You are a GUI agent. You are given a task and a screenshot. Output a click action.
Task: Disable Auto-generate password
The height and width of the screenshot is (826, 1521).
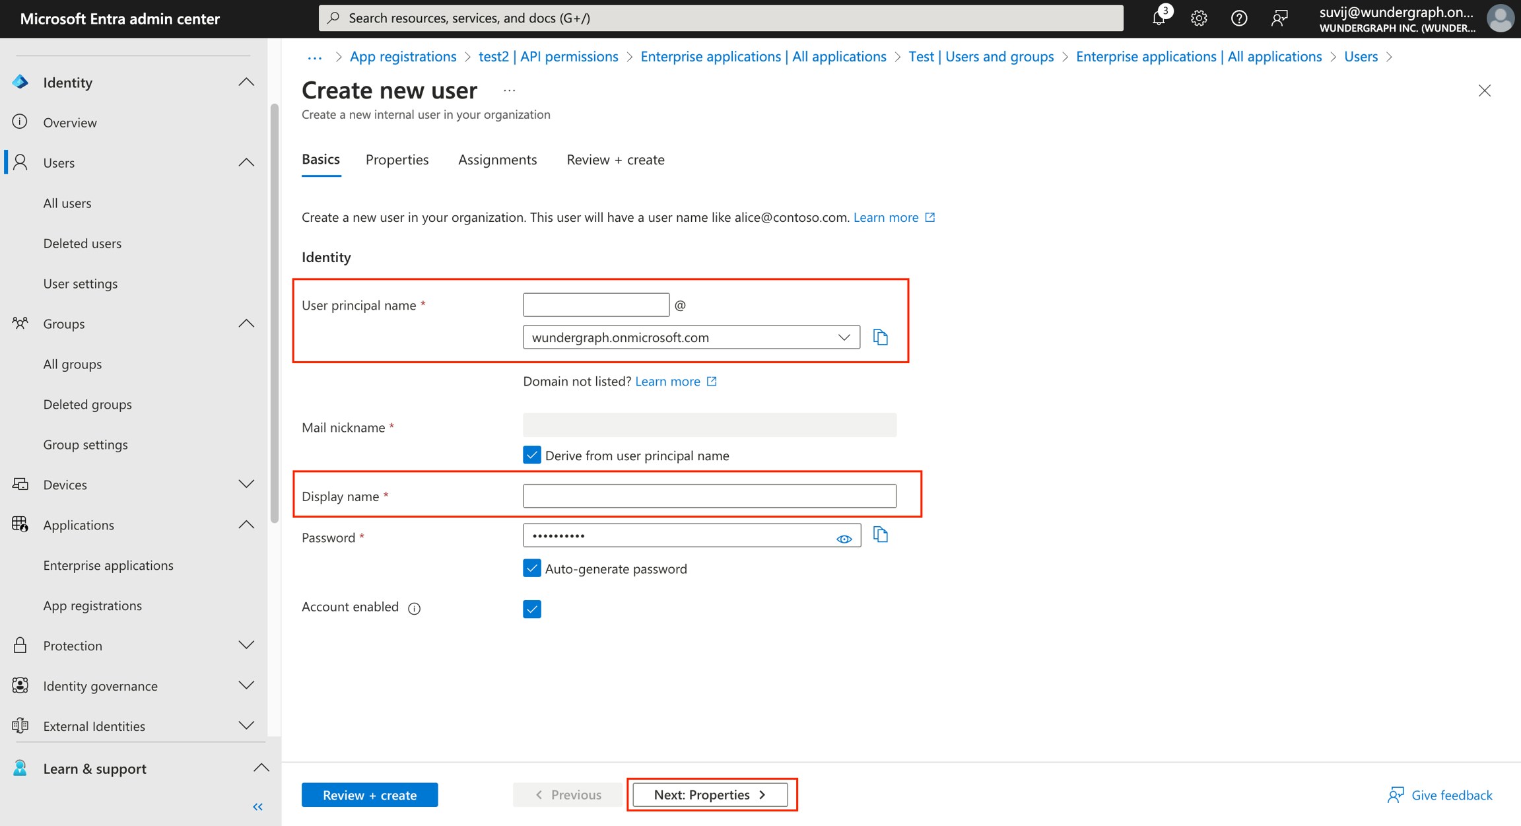(x=531, y=568)
